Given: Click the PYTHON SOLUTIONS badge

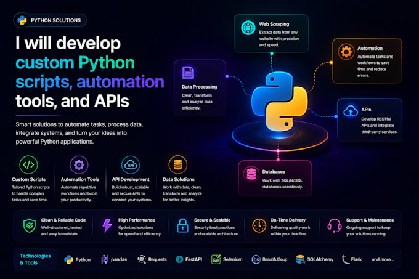Looking at the screenshot, I should pos(50,20).
